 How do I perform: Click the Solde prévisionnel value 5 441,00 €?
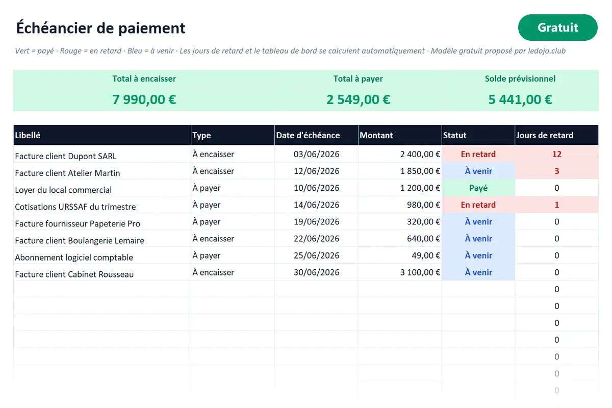[x=520, y=99]
